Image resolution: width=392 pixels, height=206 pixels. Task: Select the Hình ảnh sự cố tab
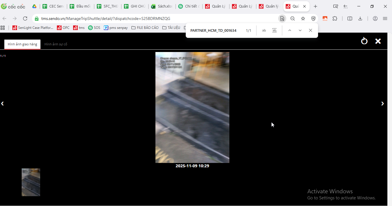click(x=56, y=44)
